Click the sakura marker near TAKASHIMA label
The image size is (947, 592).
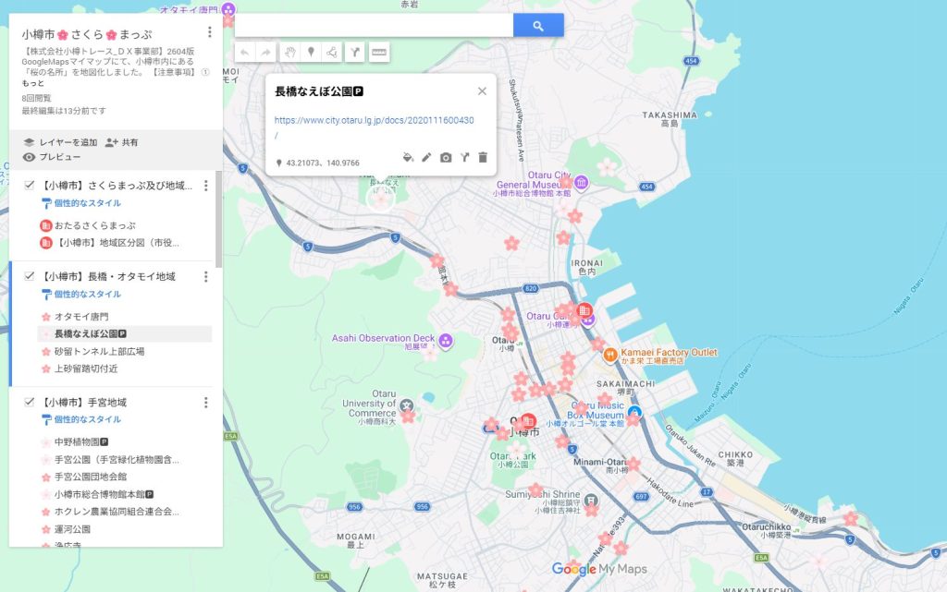point(608,166)
